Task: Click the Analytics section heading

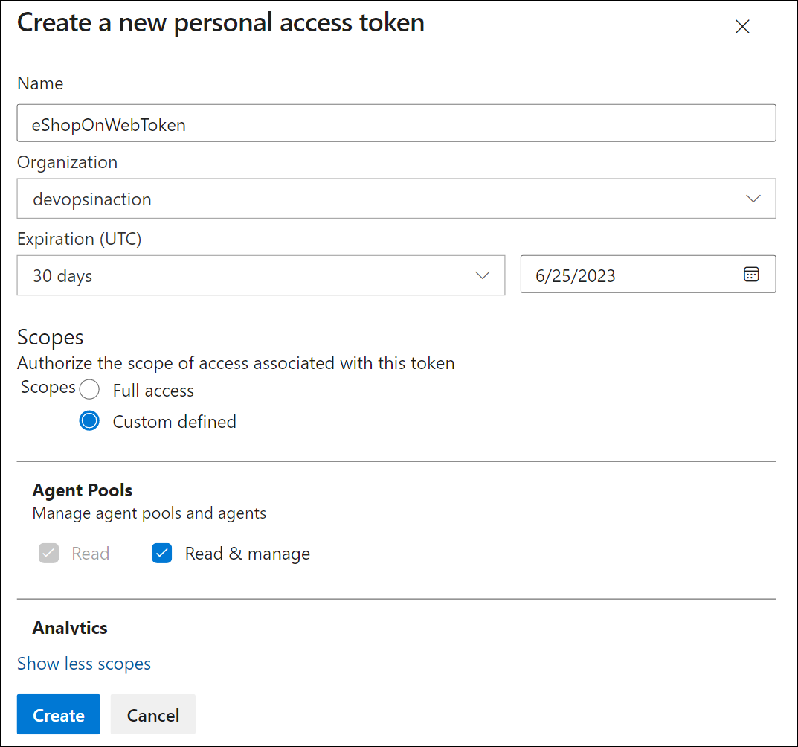Action: pyautogui.click(x=70, y=627)
